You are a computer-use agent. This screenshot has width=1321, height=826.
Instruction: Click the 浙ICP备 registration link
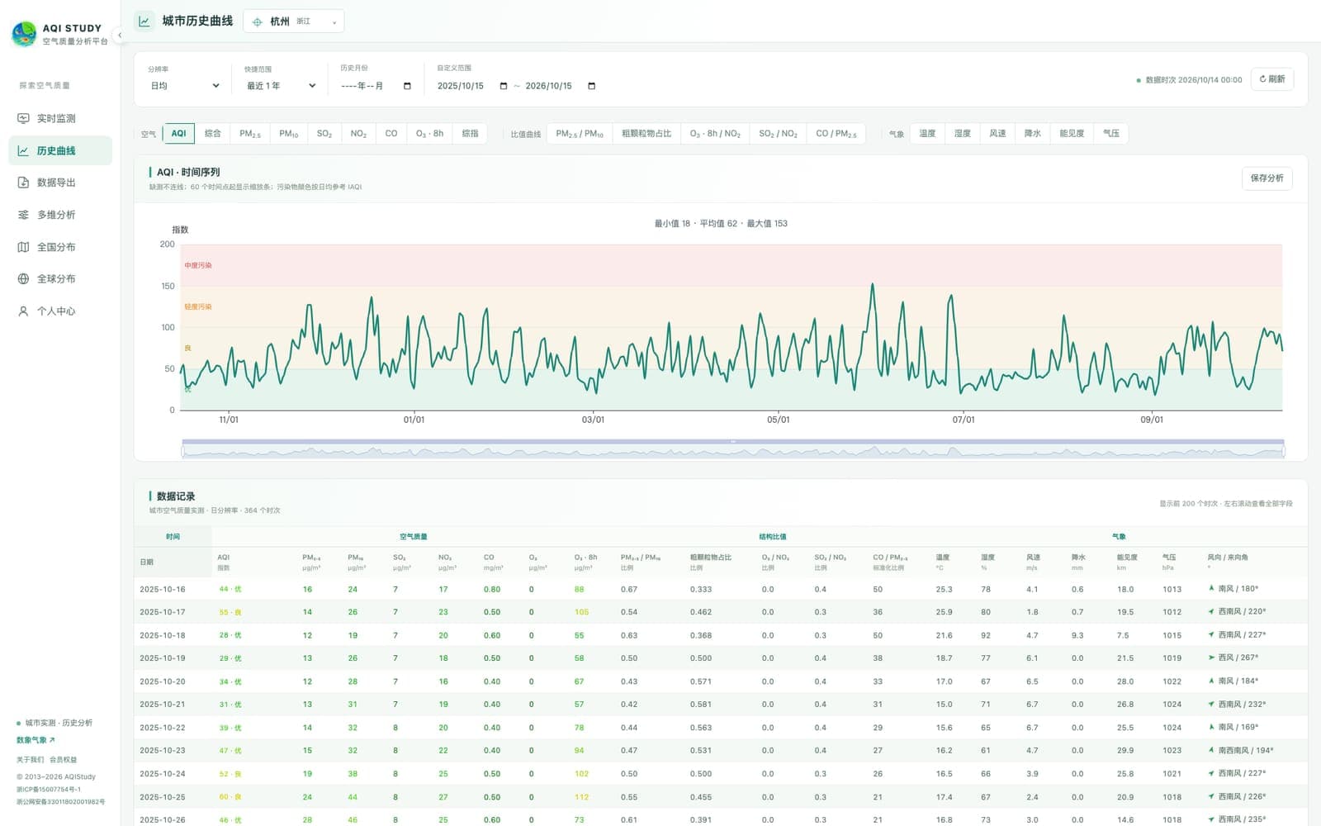coord(49,790)
